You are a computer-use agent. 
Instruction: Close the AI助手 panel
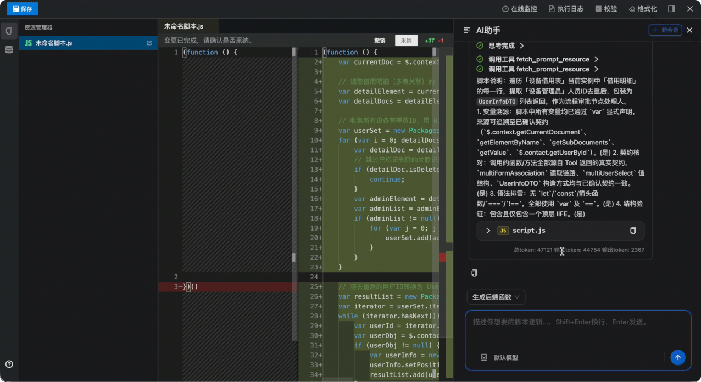pos(689,30)
